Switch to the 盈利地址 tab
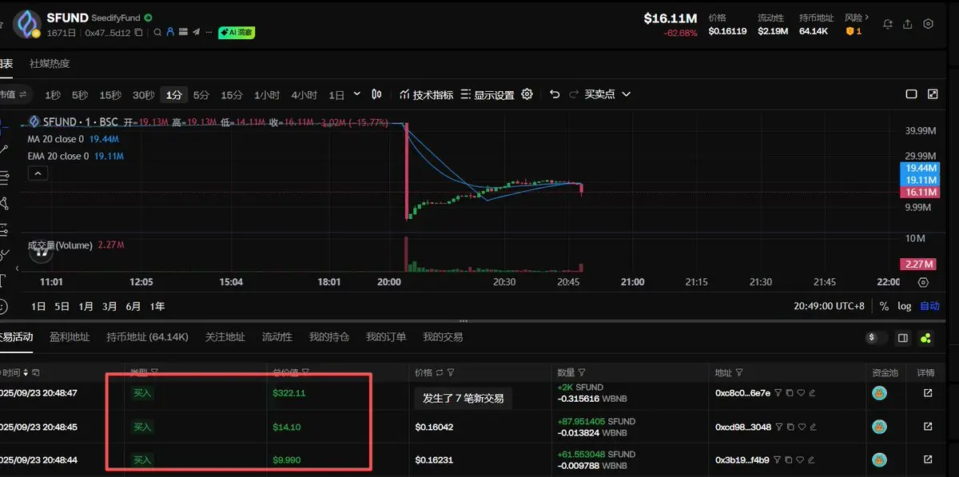Viewport: 959px width, 477px height. (70, 337)
